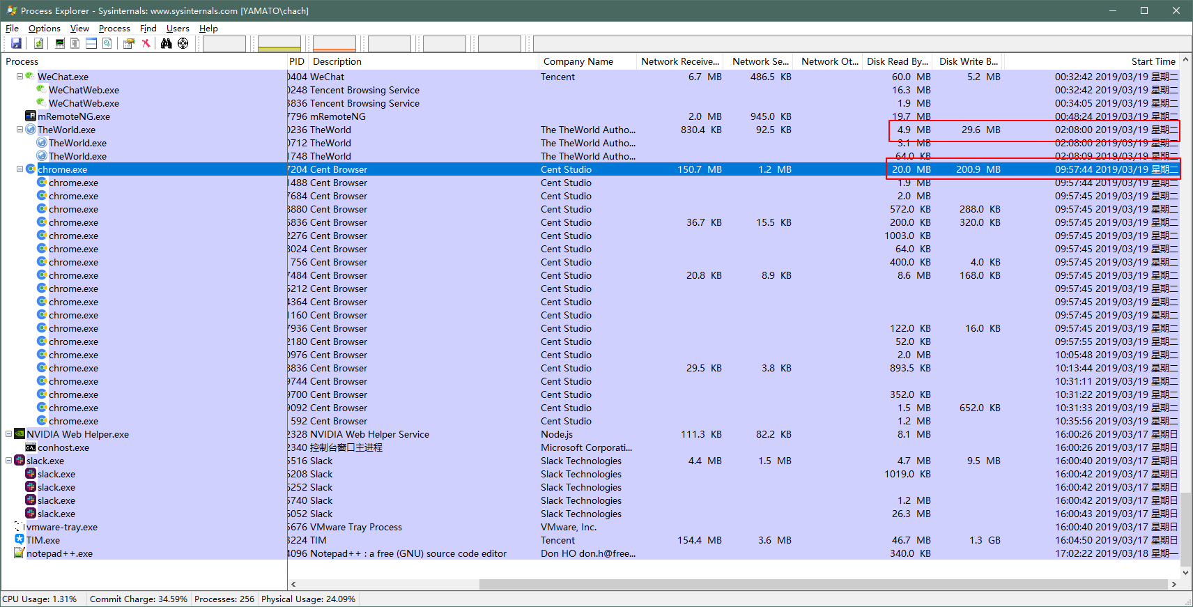The image size is (1193, 607).
Task: Click the vertical scrollbar up arrow
Action: 1186,61
